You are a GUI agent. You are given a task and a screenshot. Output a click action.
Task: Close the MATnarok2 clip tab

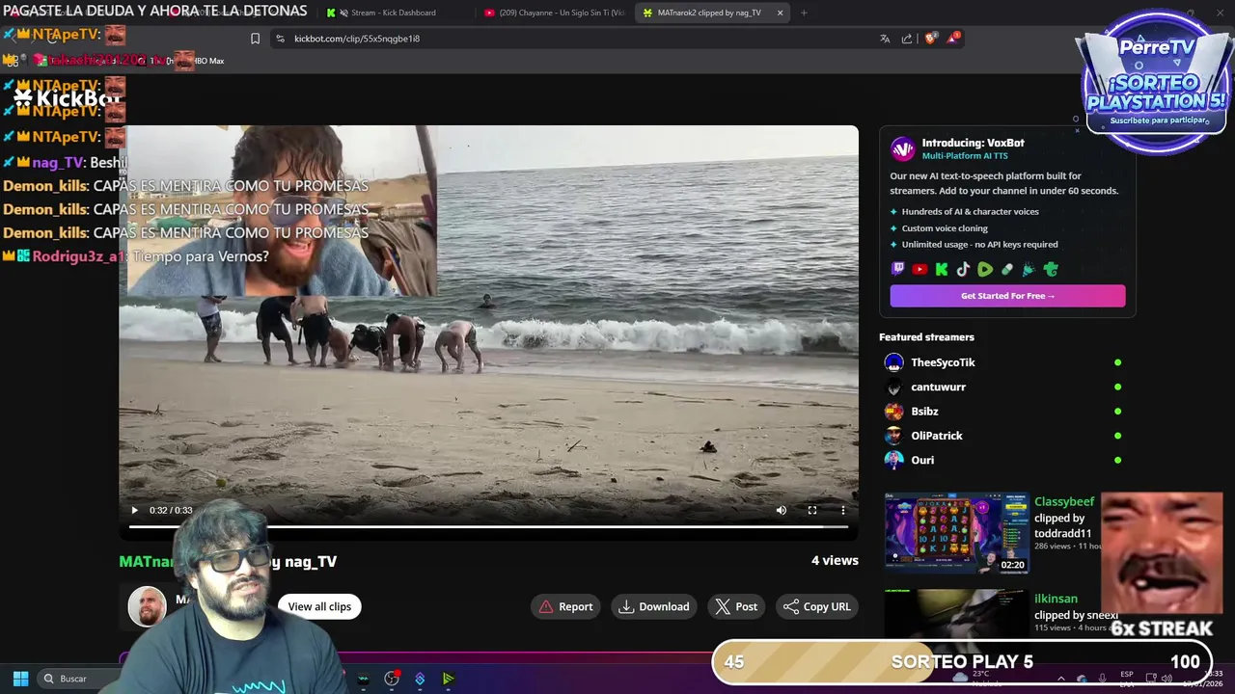pyautogui.click(x=780, y=13)
